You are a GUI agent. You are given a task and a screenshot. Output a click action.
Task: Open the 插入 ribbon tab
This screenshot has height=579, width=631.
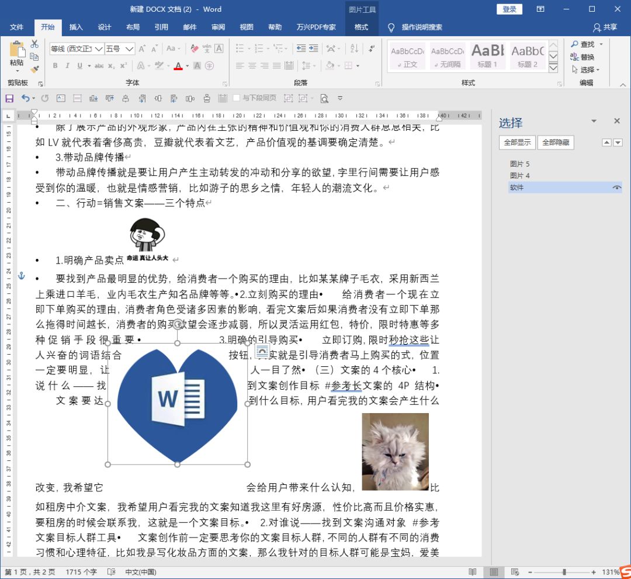[x=76, y=27]
